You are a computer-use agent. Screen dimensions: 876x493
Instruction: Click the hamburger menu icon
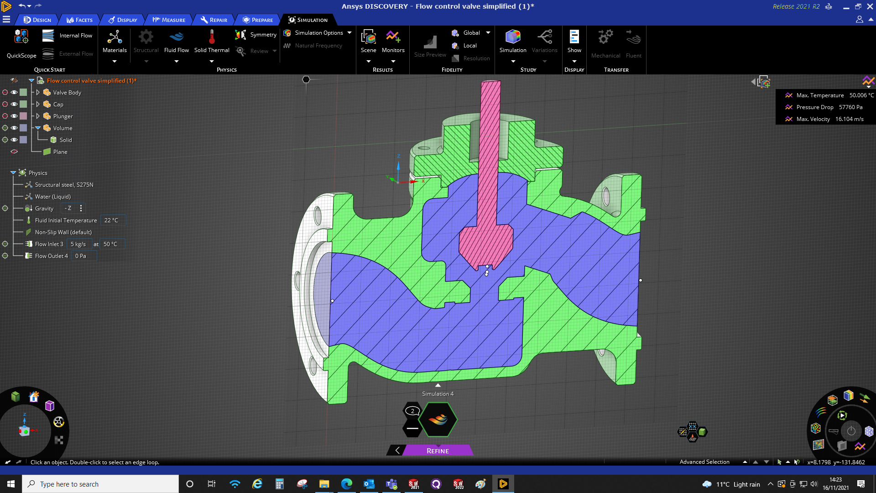(x=6, y=20)
